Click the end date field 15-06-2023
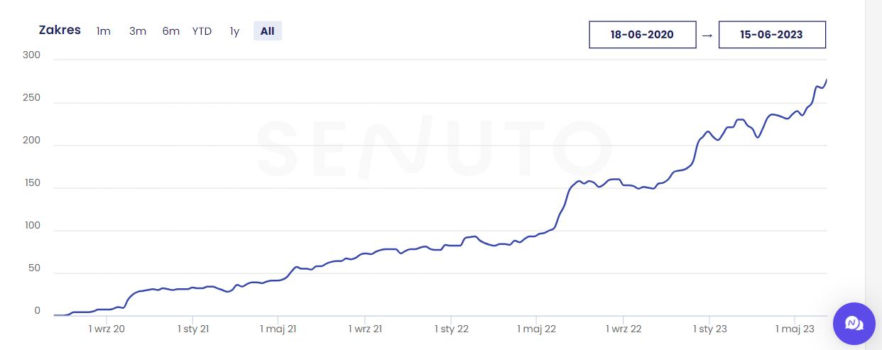 (771, 34)
